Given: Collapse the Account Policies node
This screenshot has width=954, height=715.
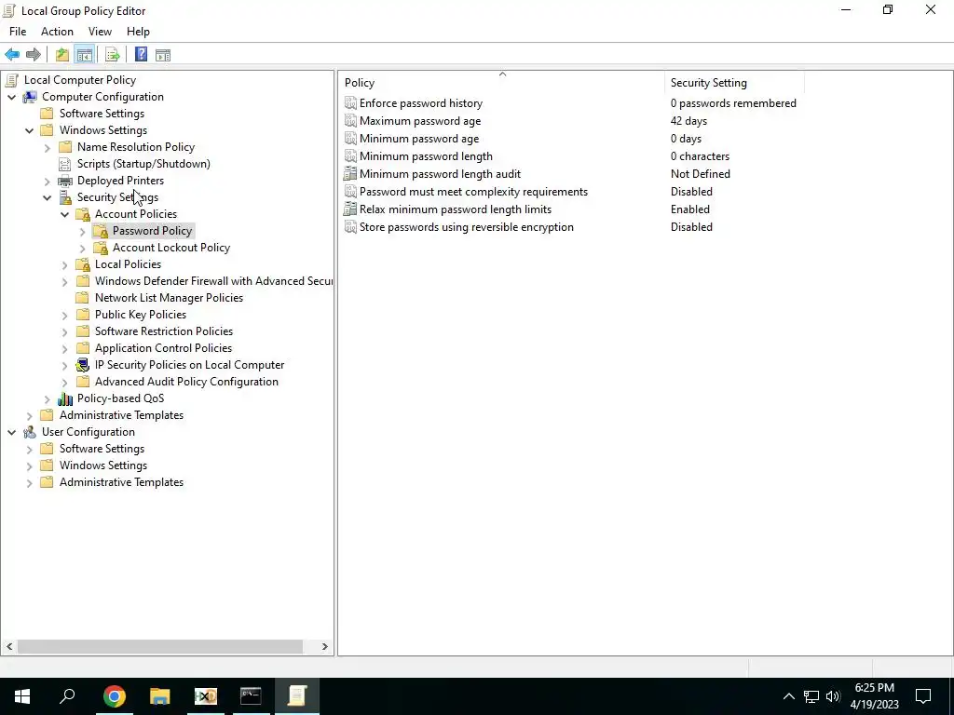Looking at the screenshot, I should coord(64,214).
